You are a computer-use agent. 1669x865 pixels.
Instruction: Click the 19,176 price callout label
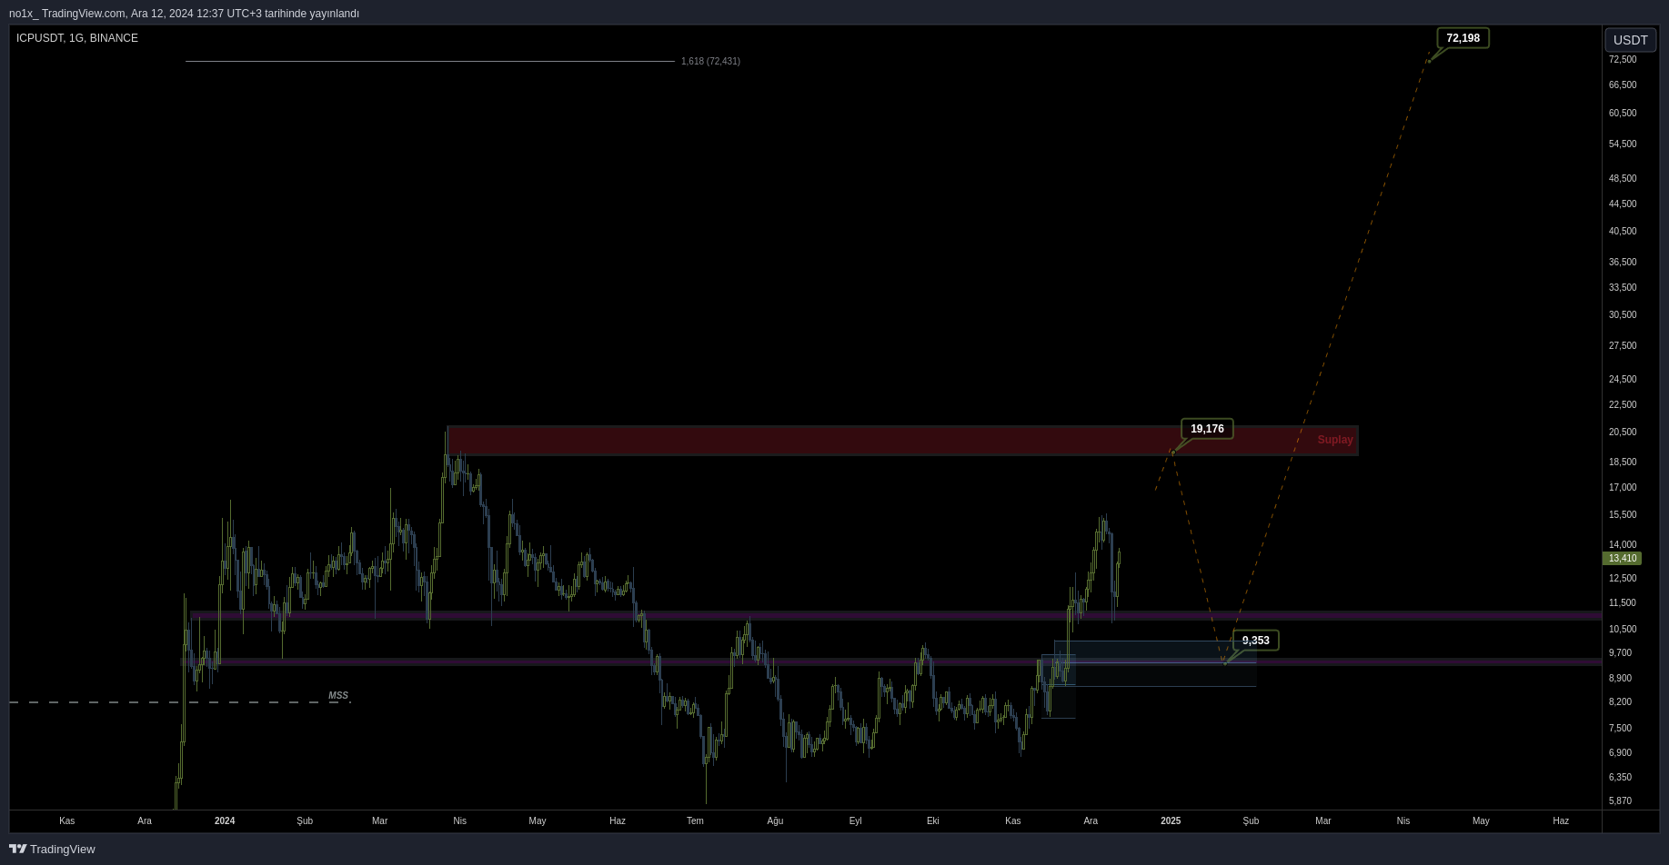[x=1207, y=429]
